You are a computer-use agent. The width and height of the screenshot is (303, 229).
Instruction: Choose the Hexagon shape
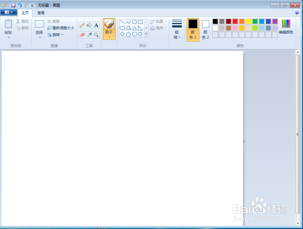134,34
